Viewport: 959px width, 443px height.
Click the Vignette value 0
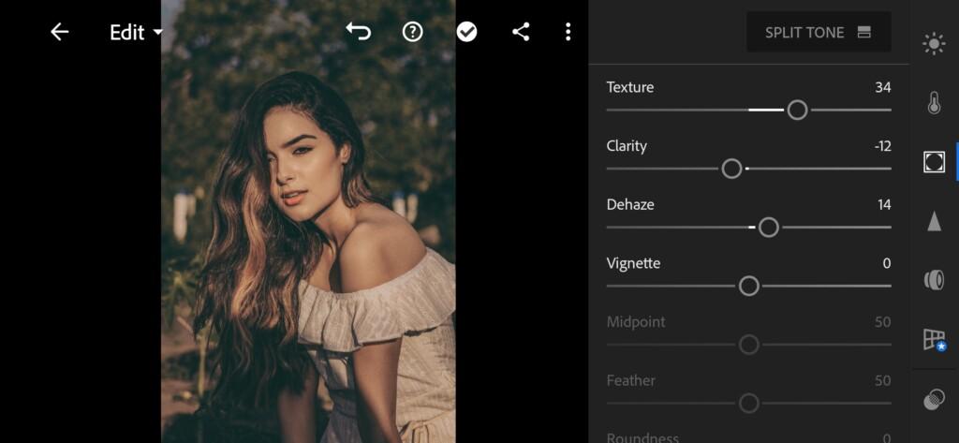coord(887,264)
